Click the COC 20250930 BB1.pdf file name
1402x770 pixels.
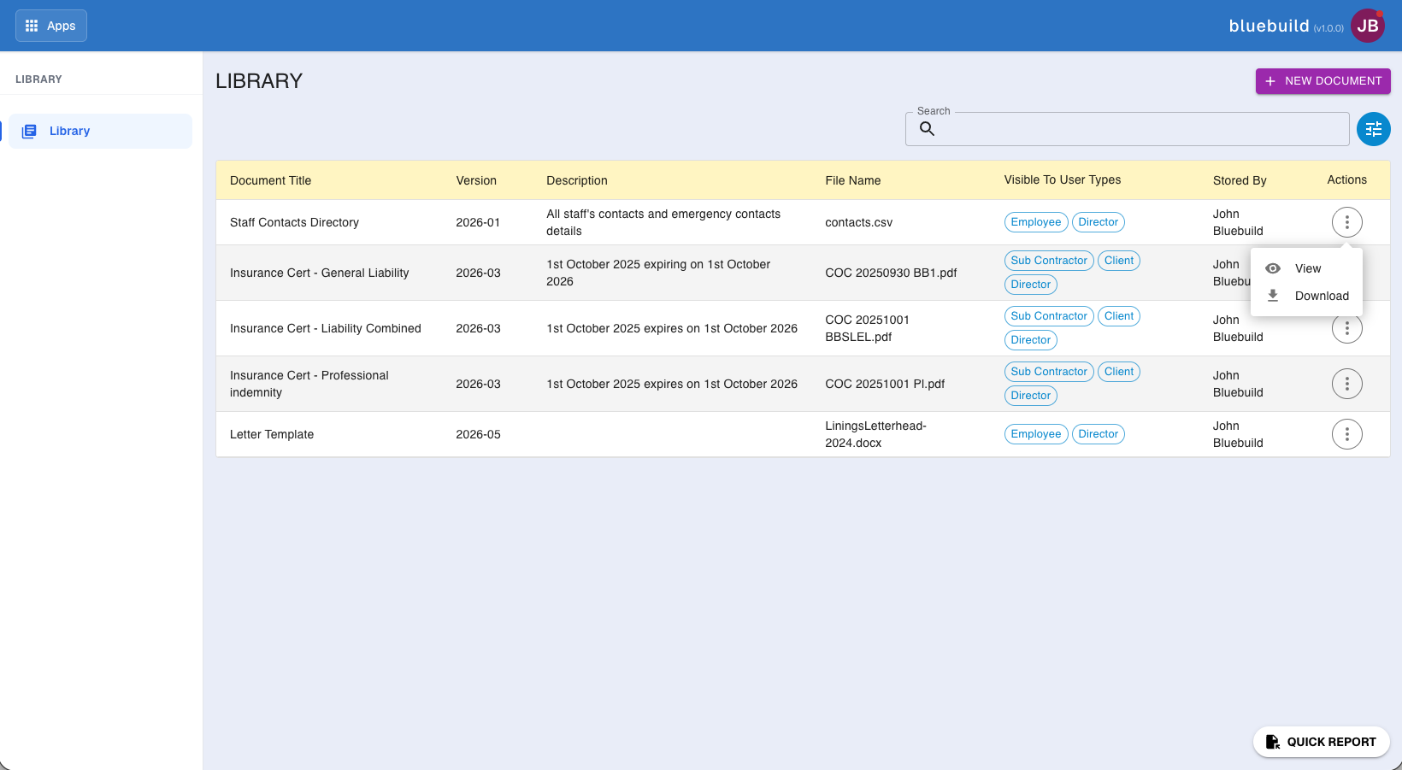[891, 273]
